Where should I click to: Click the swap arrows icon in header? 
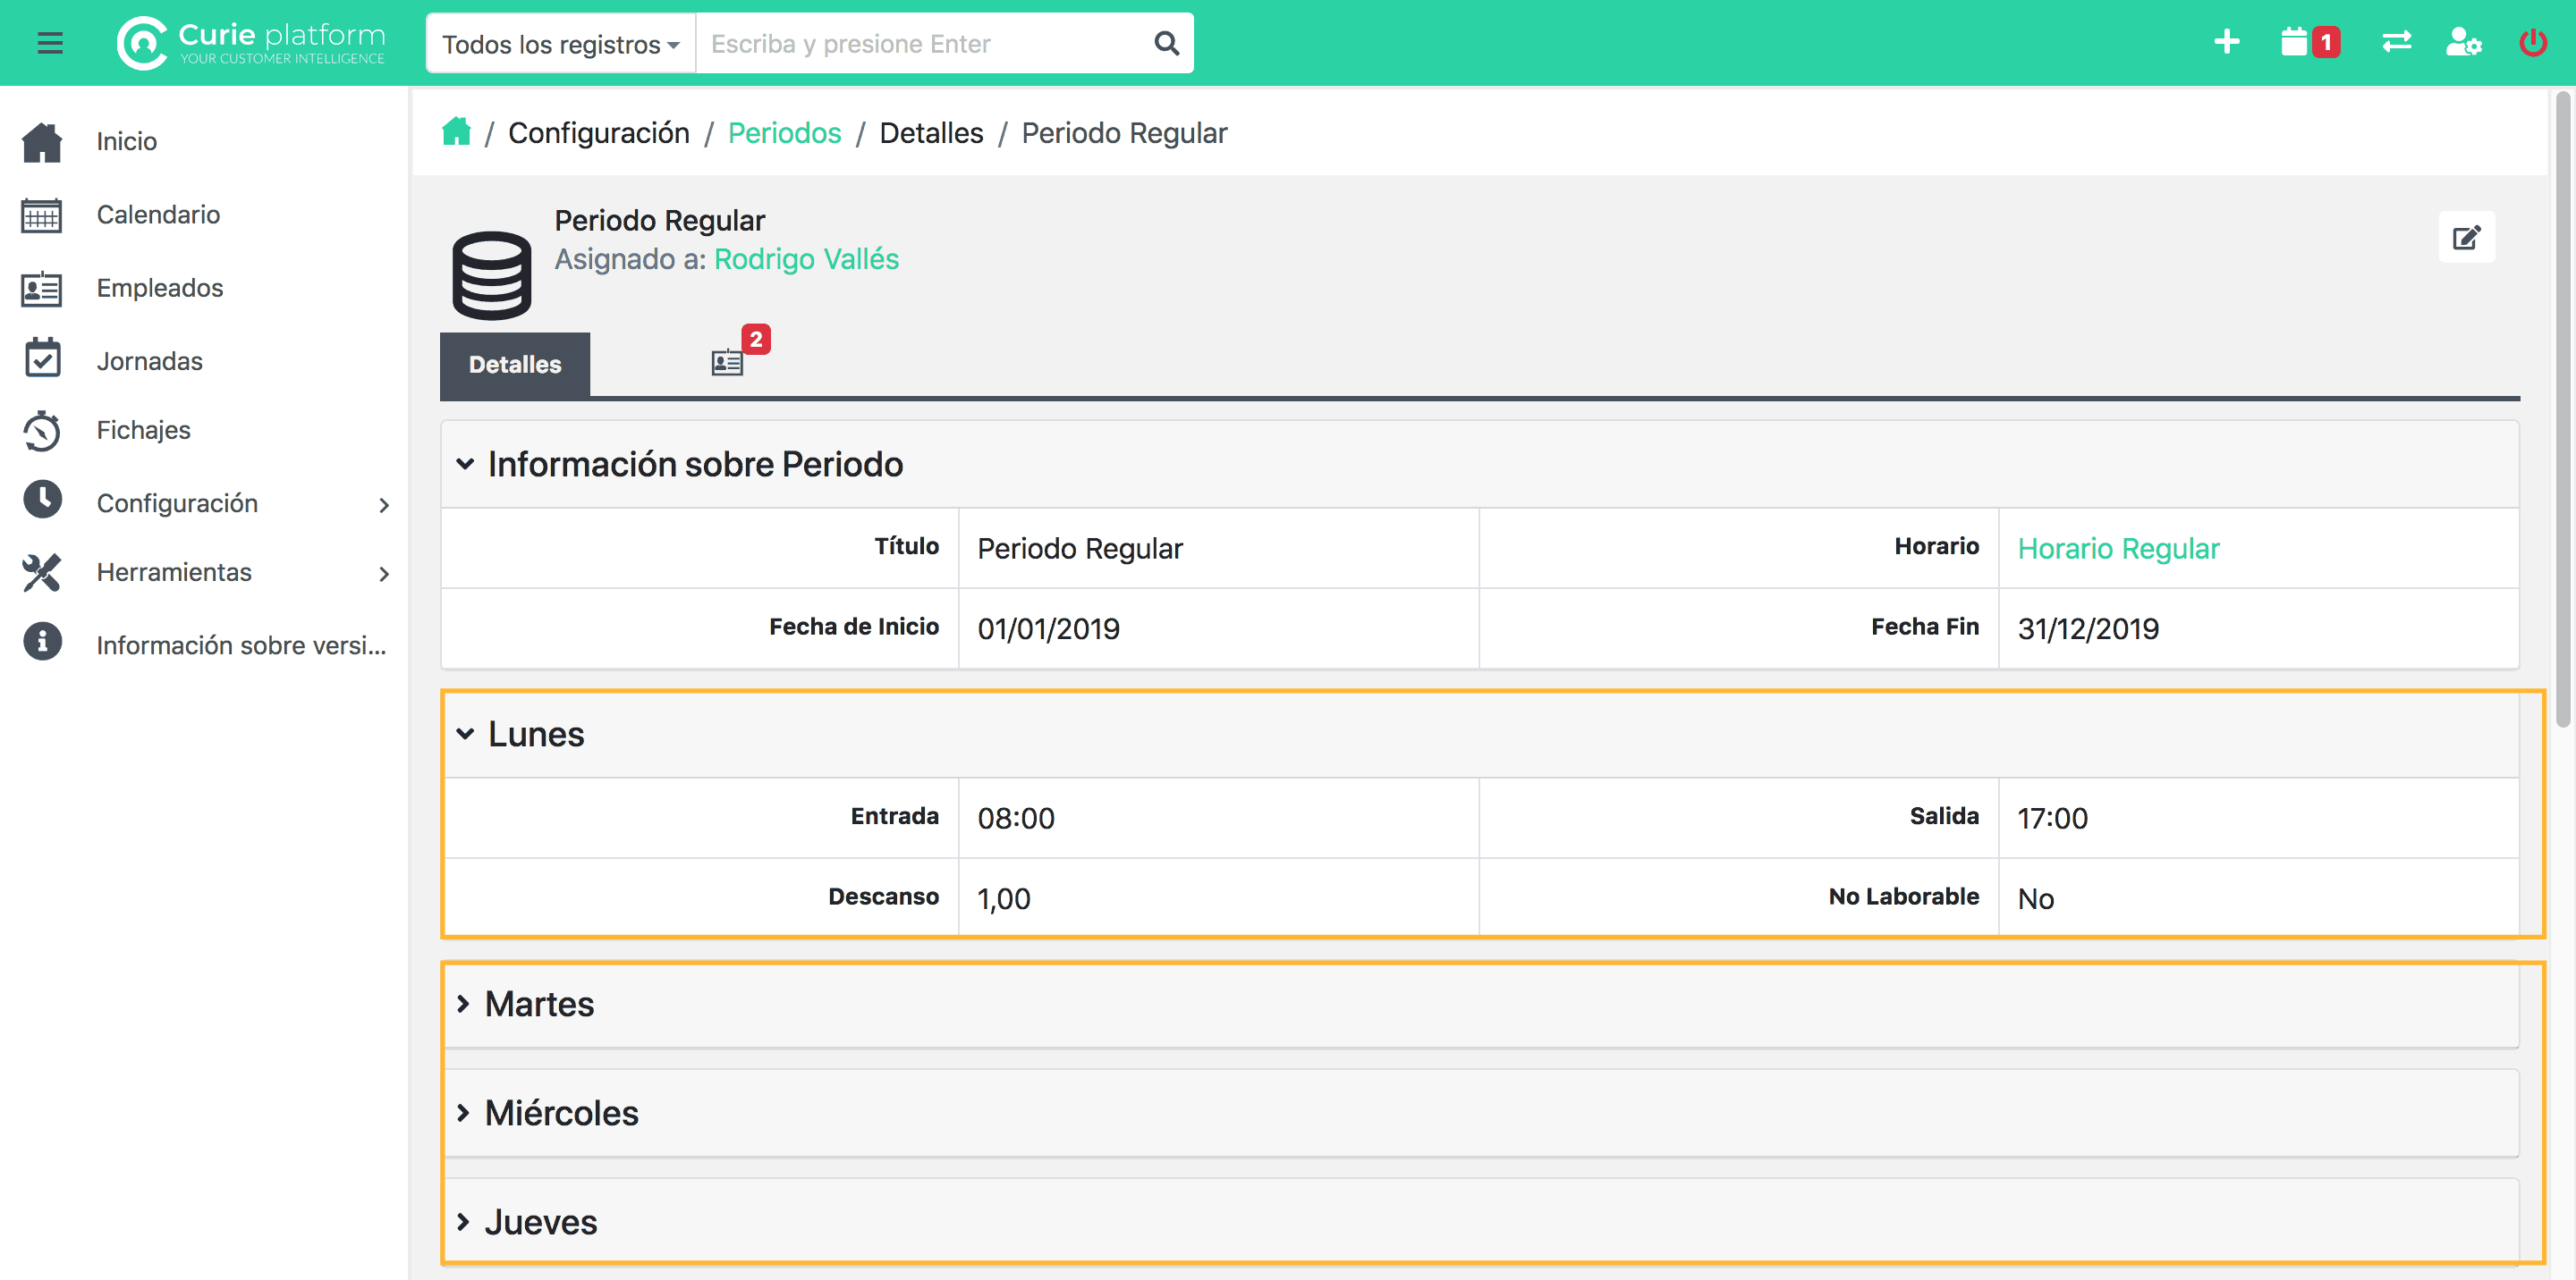click(2396, 43)
